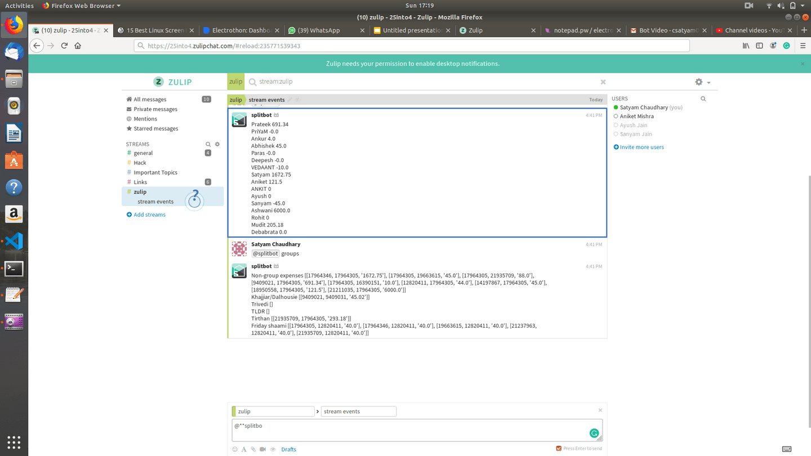Viewport: 811px width, 456px height.
Task: Open Sanyam Jain in user list
Action: (x=636, y=134)
